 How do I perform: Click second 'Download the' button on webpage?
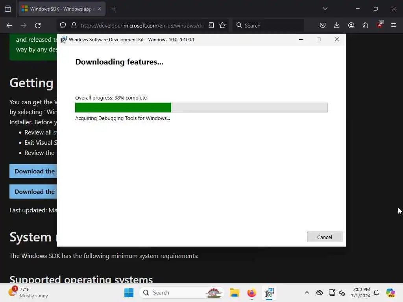coord(33,192)
